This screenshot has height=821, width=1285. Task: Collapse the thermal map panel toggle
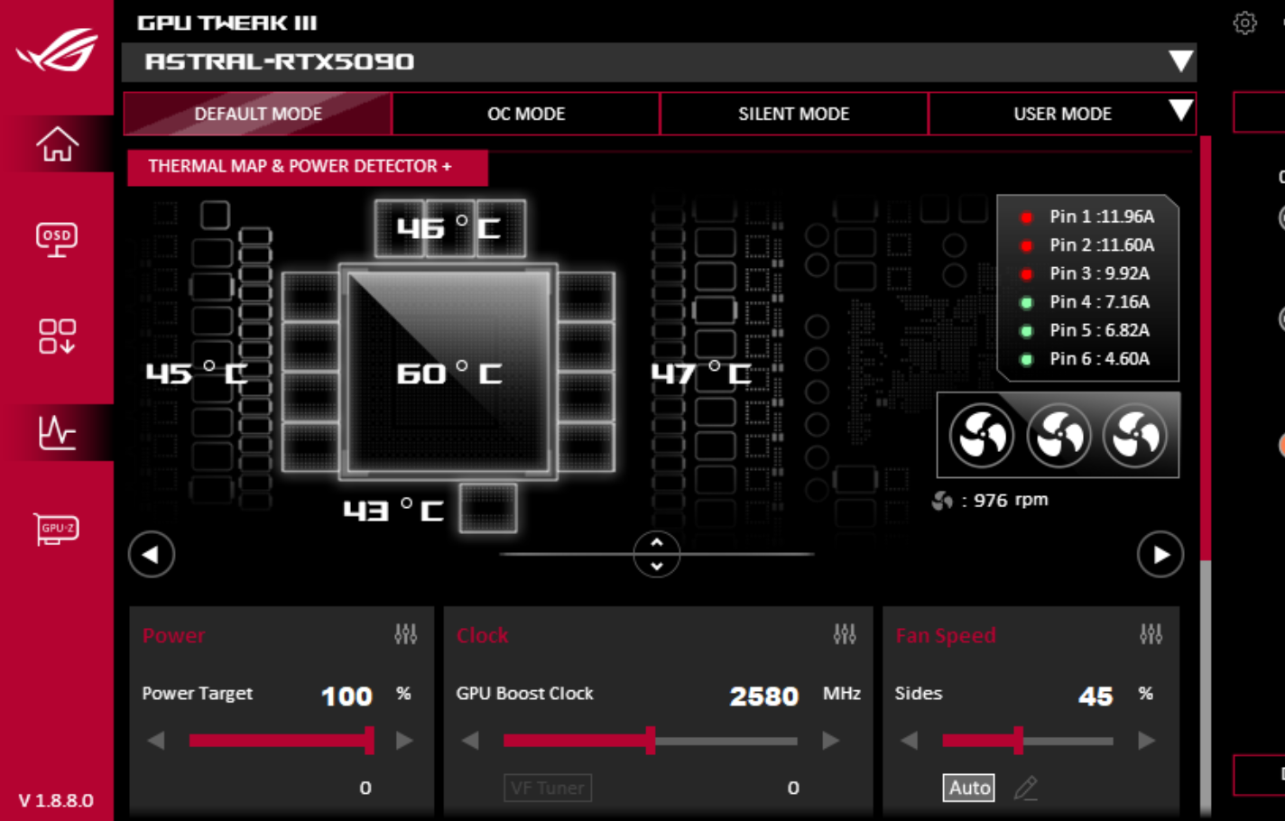(x=657, y=554)
